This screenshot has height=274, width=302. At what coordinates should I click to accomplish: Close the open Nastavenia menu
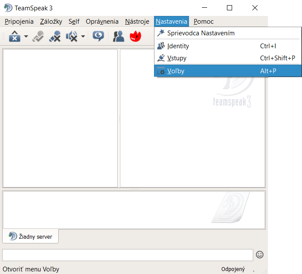tap(171, 22)
